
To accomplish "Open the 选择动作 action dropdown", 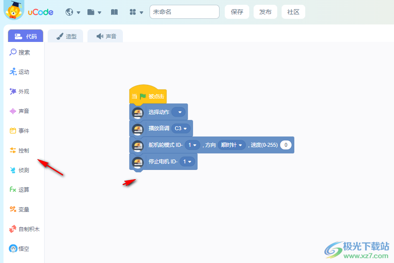I will point(179,112).
